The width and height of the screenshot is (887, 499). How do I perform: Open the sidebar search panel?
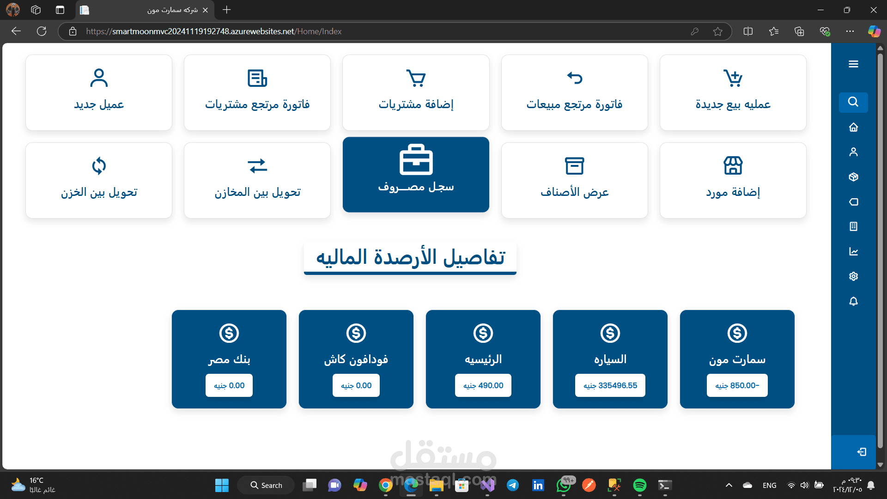853,102
